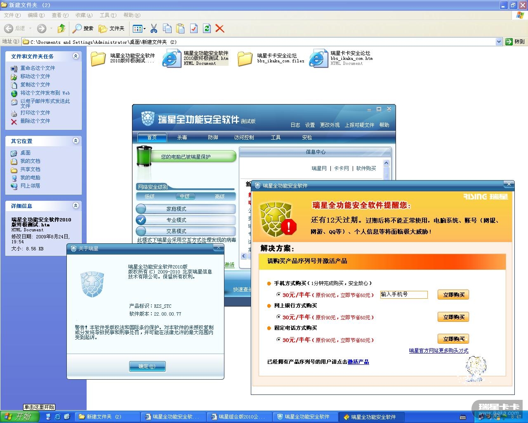Click the 转到 Go arrow beside address bar

coord(509,42)
